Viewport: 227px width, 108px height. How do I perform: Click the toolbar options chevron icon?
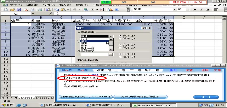[x=128, y=9]
